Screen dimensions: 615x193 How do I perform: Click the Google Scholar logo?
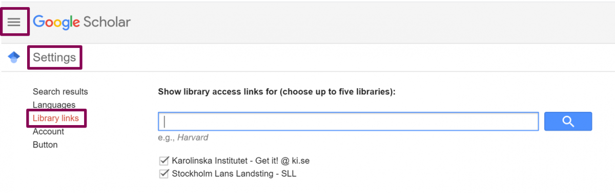(81, 22)
